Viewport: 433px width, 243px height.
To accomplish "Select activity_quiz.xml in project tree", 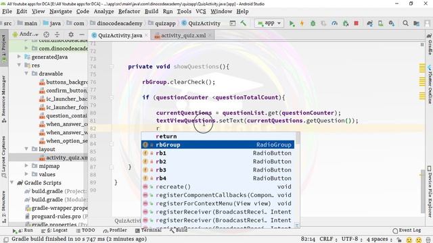I will click(x=63, y=157).
